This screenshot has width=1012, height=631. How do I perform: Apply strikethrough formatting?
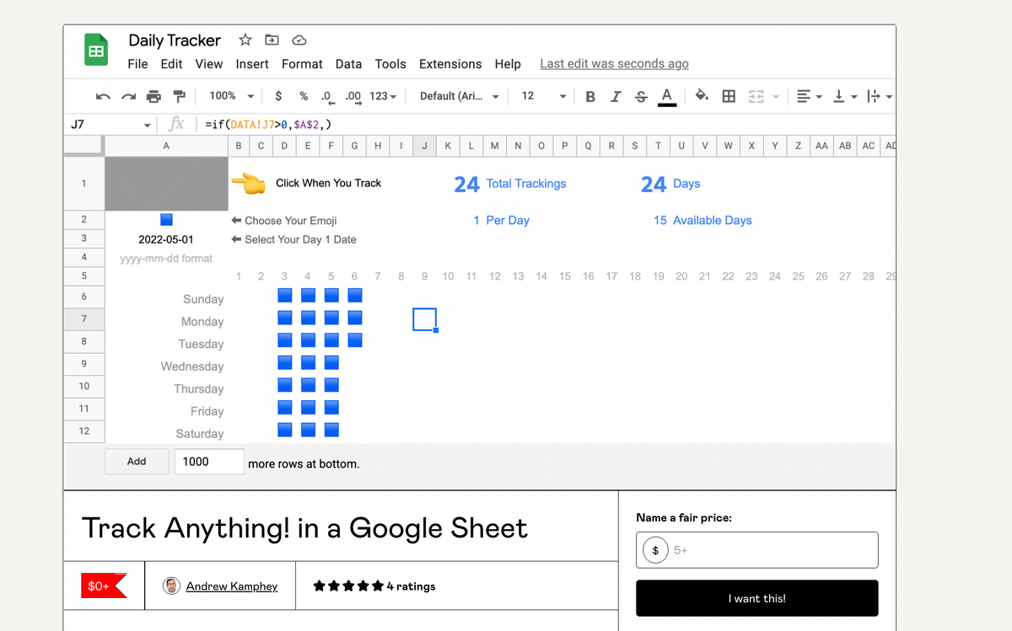641,96
